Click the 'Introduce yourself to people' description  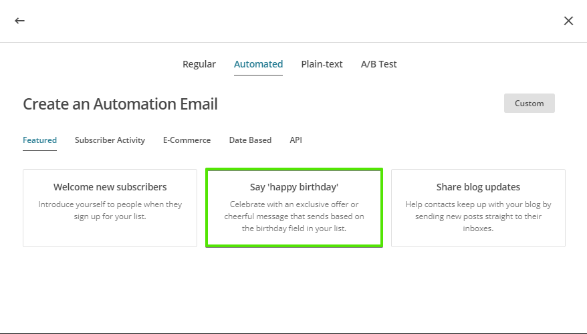(110, 210)
